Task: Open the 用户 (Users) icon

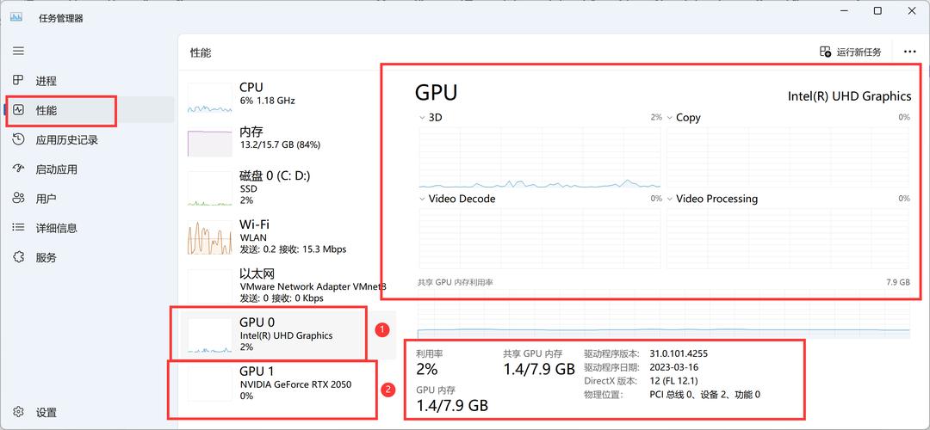Action: coord(18,199)
